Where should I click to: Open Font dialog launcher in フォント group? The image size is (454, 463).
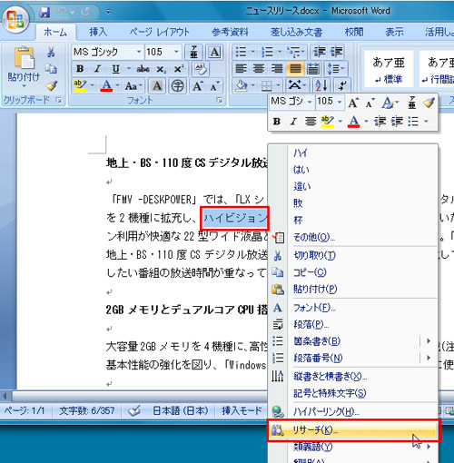[220, 100]
